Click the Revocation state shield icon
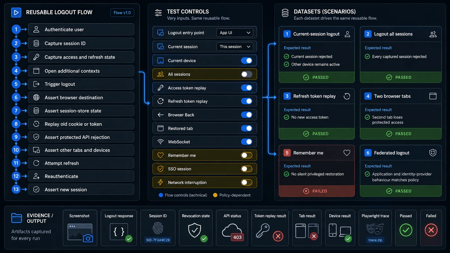The image size is (450, 253). [x=195, y=230]
